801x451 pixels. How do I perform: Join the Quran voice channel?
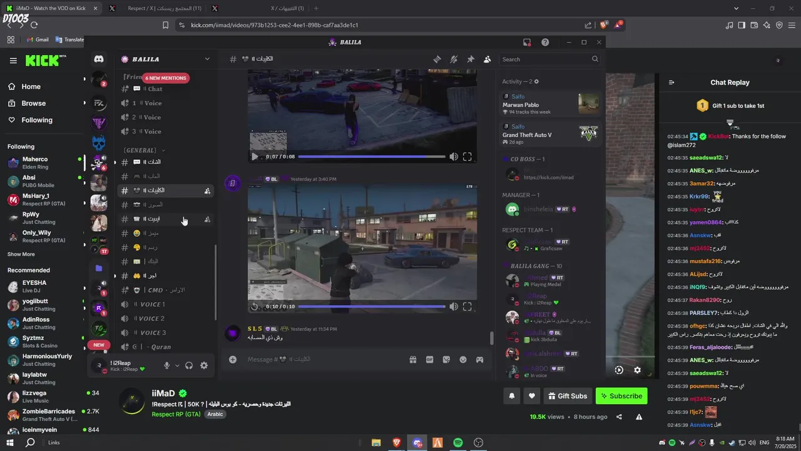166,347
